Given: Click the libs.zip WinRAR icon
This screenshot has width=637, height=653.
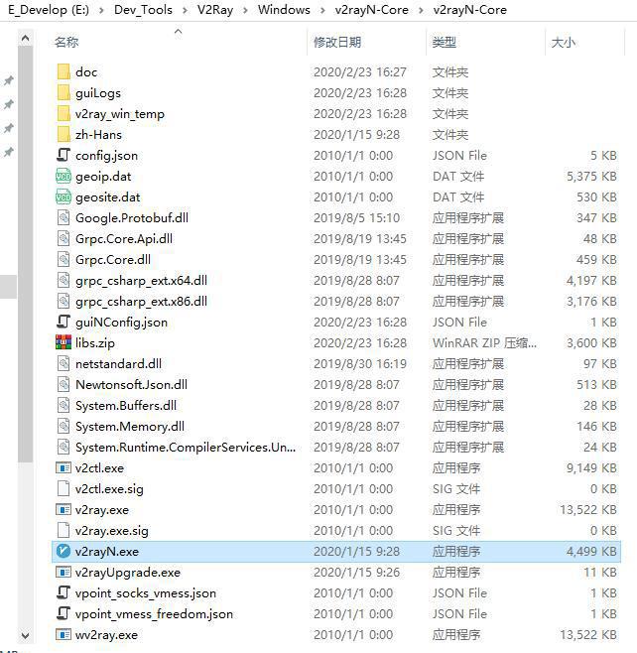Looking at the screenshot, I should click(x=64, y=342).
